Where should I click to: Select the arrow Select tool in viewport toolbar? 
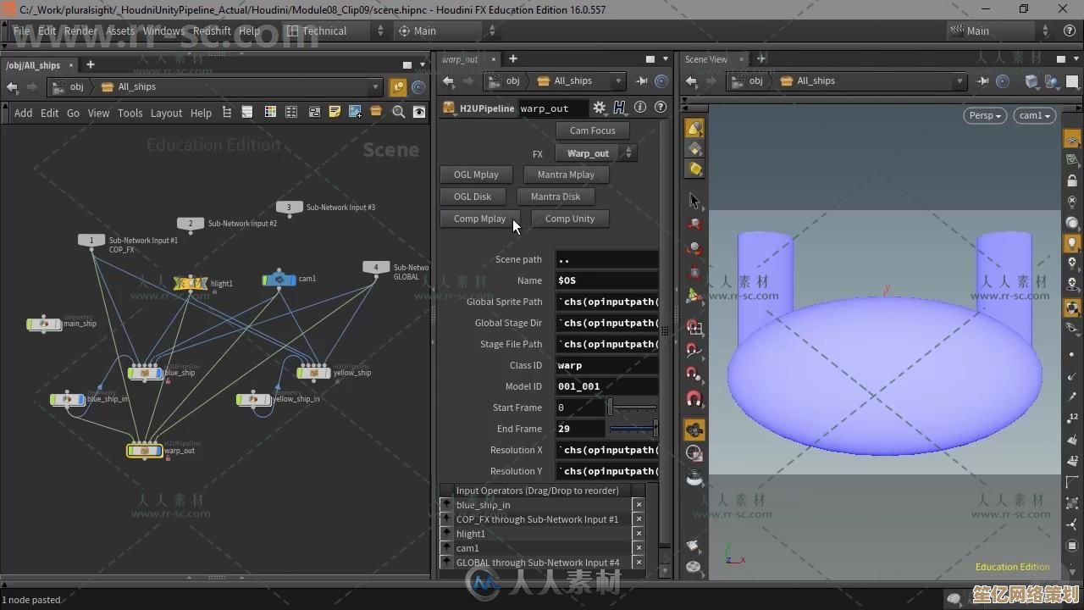tap(694, 201)
